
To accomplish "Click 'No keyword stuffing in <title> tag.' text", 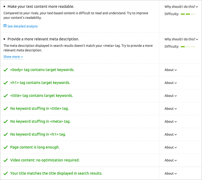I will (x=40, y=109).
